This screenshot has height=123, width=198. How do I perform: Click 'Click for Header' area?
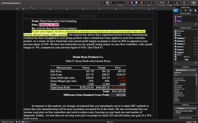[x=88, y=16]
